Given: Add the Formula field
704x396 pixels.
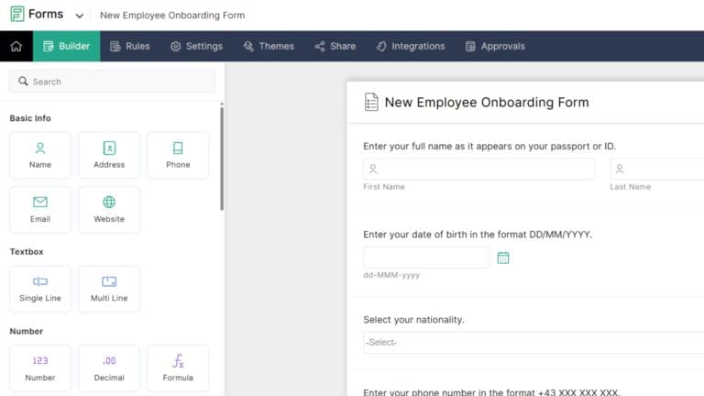Looking at the screenshot, I should (x=178, y=368).
